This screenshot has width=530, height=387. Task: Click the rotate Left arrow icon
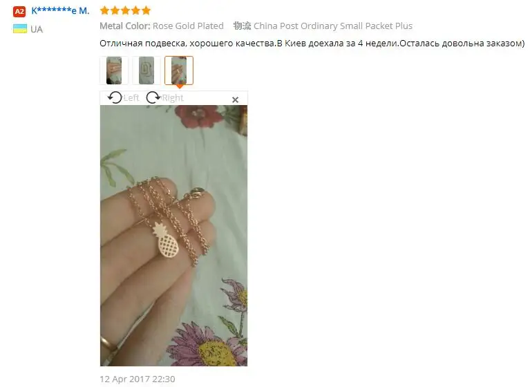(115, 97)
